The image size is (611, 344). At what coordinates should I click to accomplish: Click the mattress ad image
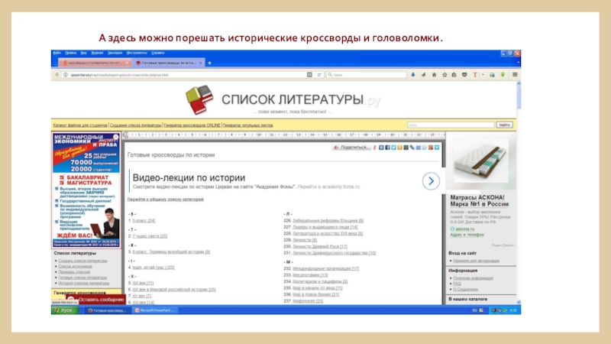[x=481, y=161]
